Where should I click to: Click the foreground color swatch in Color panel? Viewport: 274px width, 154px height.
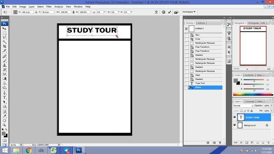point(235,80)
